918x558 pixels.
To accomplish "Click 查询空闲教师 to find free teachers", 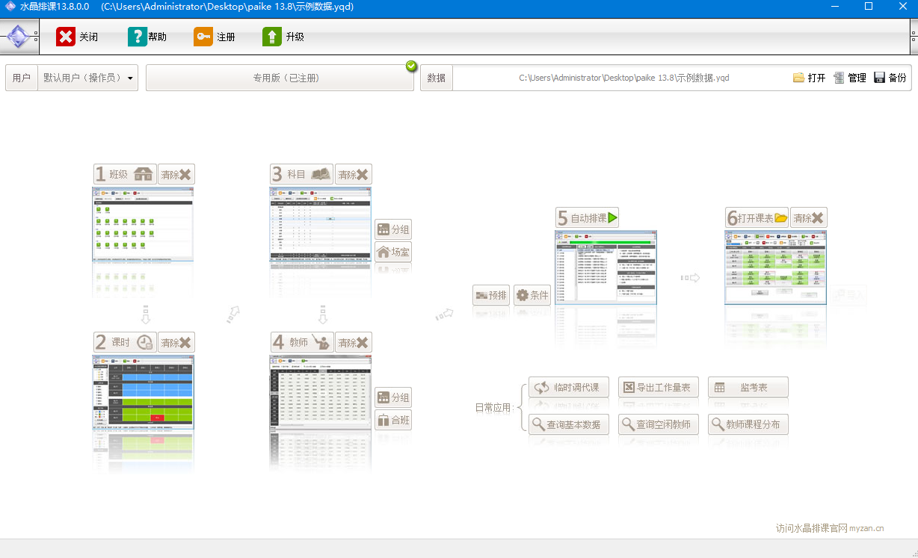I will tap(658, 424).
